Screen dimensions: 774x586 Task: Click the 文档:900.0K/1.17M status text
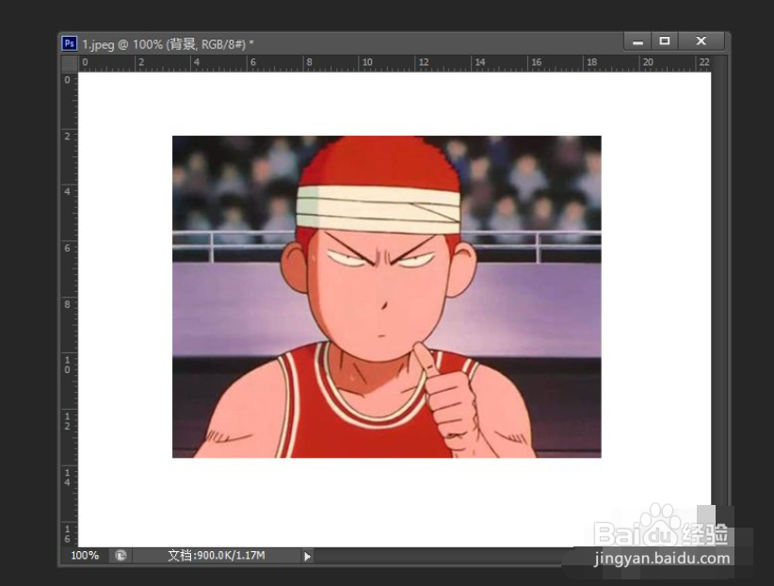point(217,555)
